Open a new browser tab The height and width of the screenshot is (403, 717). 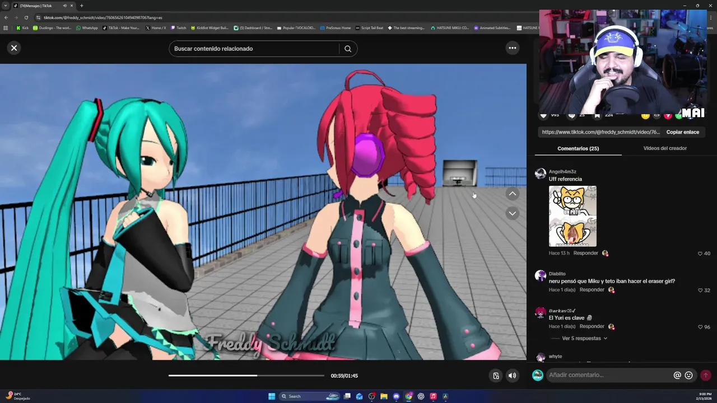coord(81,6)
